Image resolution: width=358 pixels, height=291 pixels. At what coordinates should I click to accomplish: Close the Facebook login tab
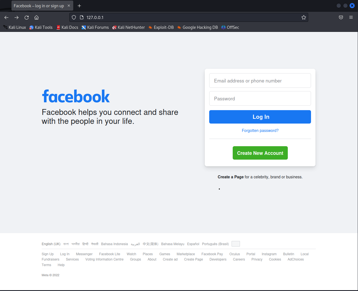[x=69, y=6]
